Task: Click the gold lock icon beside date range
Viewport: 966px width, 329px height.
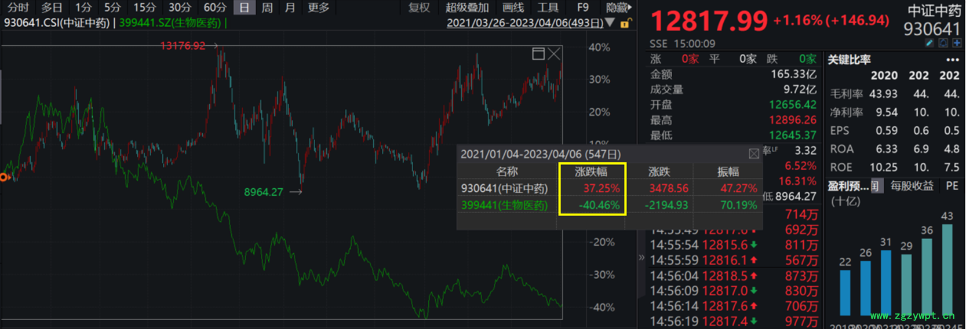Action: click(625, 23)
